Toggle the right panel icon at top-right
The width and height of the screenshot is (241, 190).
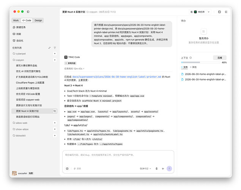(226, 12)
